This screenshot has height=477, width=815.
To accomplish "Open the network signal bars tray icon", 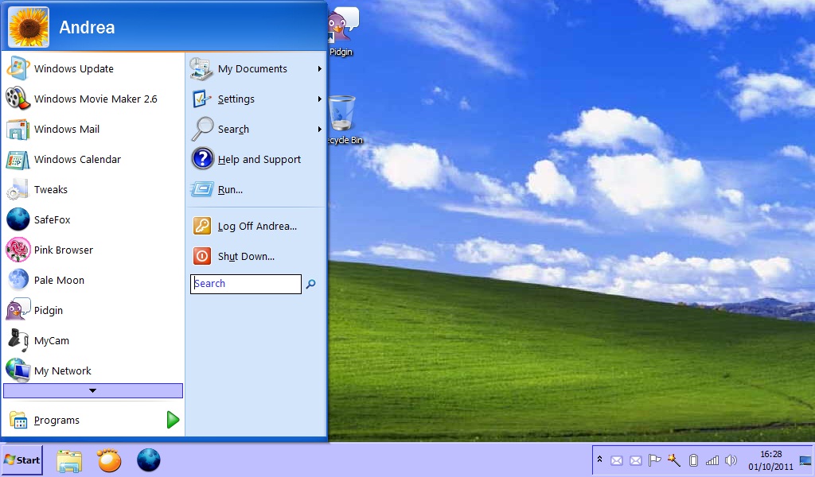I will [x=712, y=460].
